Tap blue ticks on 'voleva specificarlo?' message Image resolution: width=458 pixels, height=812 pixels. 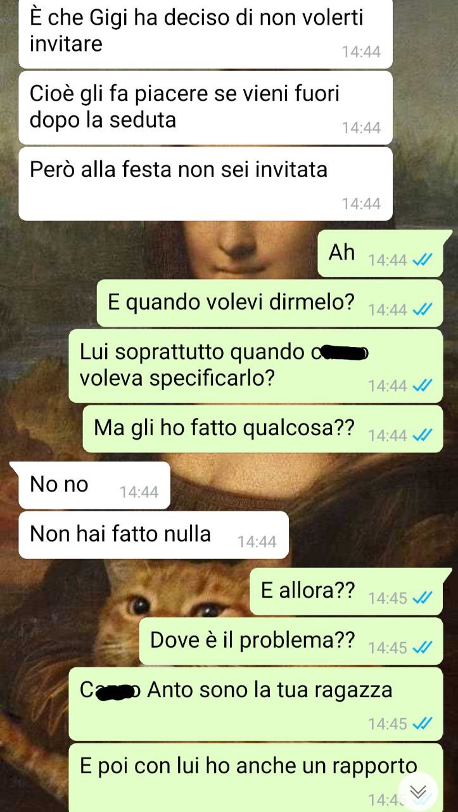[423, 386]
